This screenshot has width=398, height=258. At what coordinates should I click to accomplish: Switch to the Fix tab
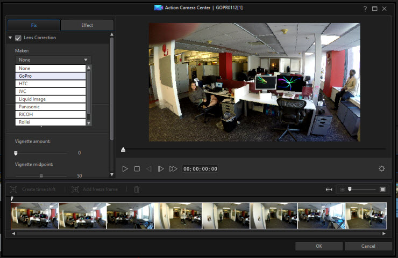(x=34, y=25)
